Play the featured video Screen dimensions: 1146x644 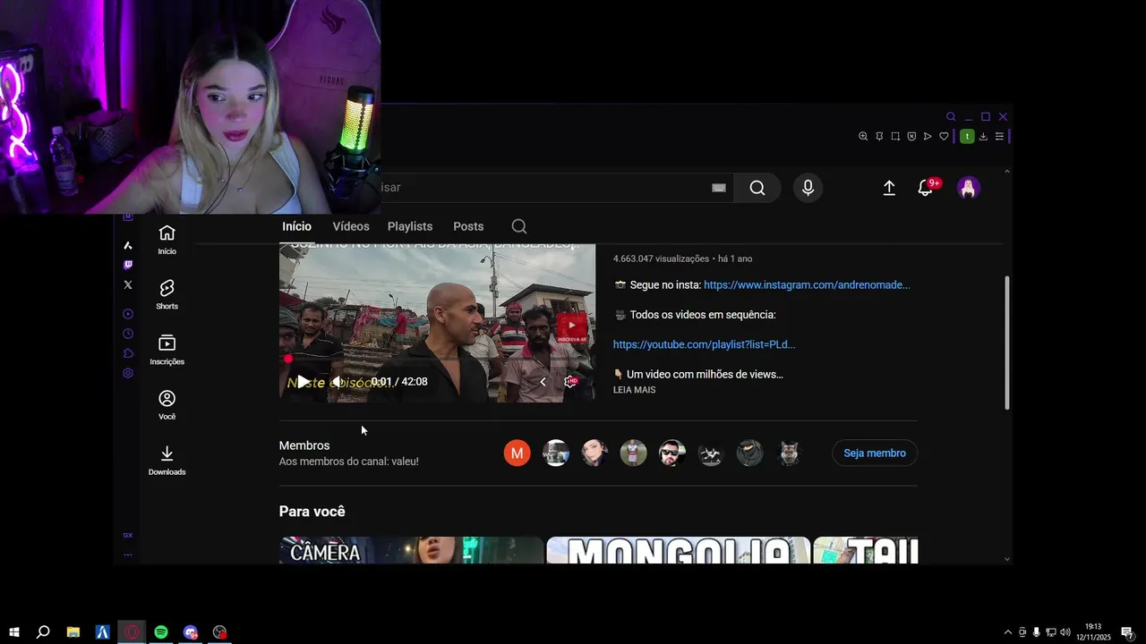tap(304, 382)
